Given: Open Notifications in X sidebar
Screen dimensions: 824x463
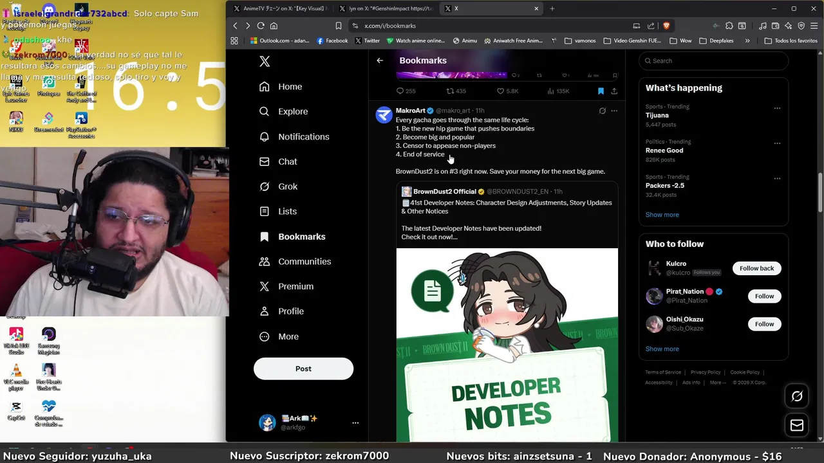Looking at the screenshot, I should [x=294, y=136].
